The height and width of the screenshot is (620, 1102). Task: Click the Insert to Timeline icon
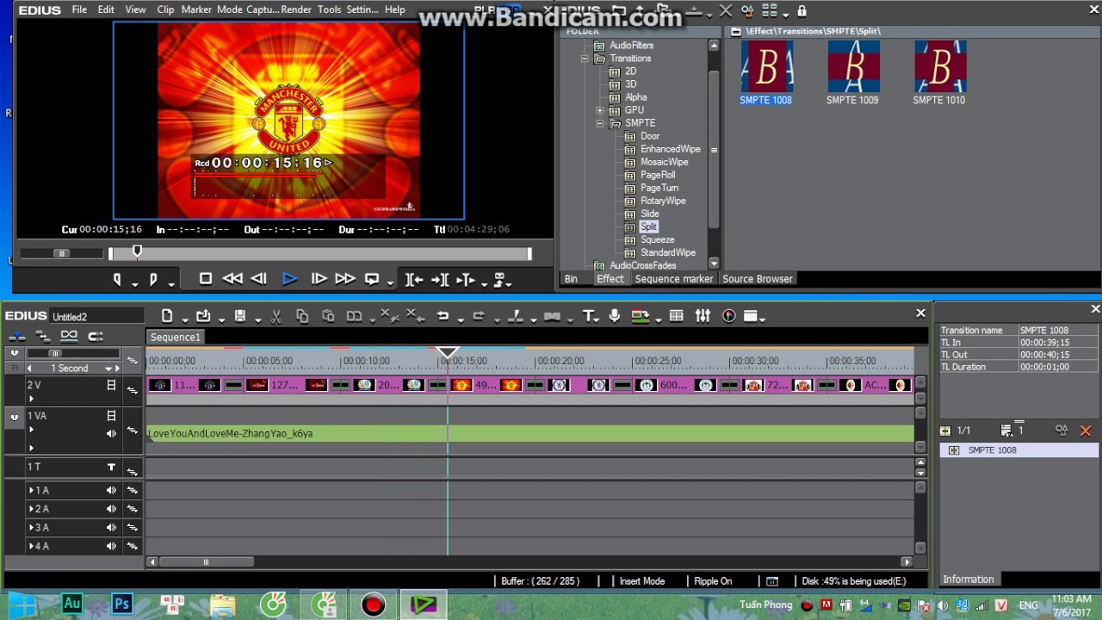pos(413,279)
